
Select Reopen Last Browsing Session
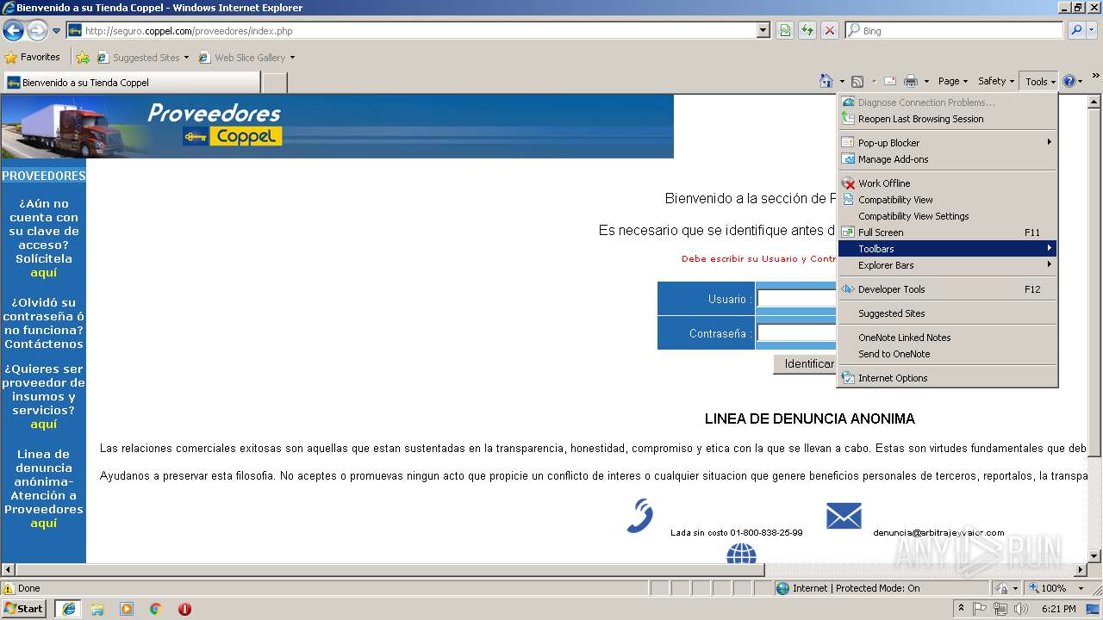click(x=947, y=119)
